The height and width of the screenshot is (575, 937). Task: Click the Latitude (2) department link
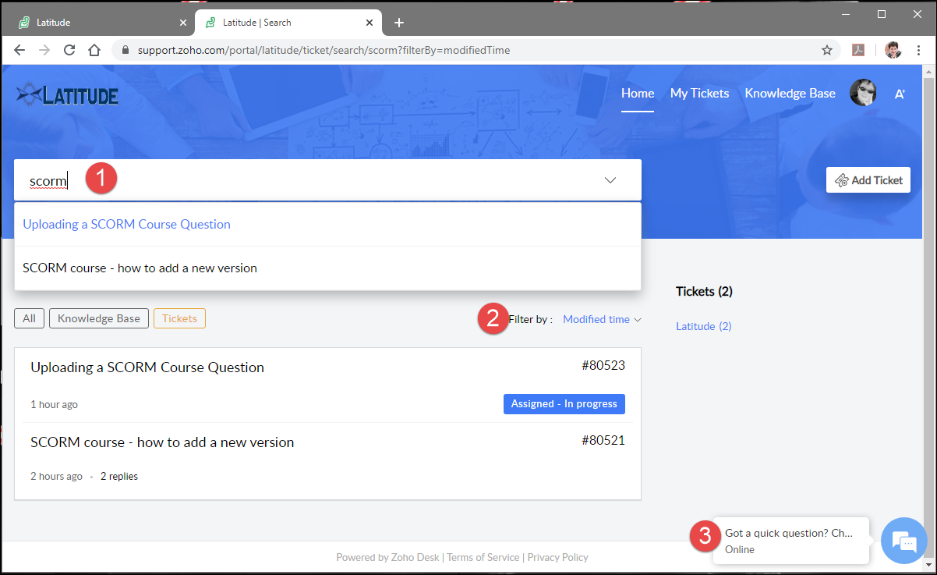click(703, 326)
